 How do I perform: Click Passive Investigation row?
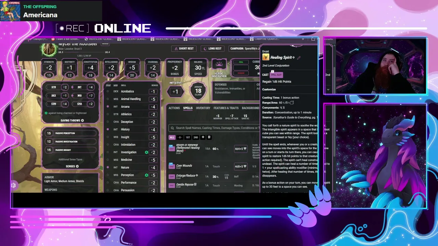point(70,141)
